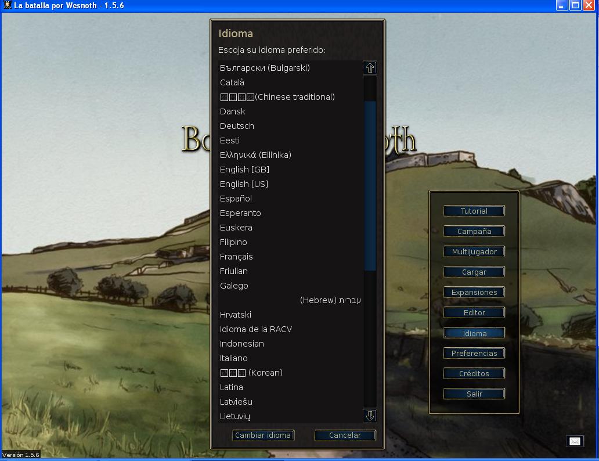Select the Chinese traditional language entry
599x461 pixels.
[x=290, y=97]
